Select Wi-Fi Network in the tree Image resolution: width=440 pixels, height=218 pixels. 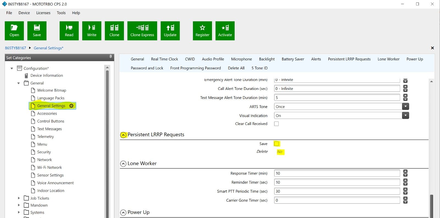click(x=50, y=167)
